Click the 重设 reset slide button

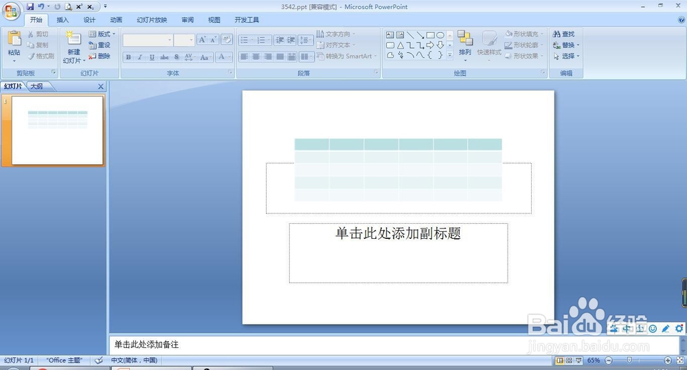pyautogui.click(x=100, y=45)
